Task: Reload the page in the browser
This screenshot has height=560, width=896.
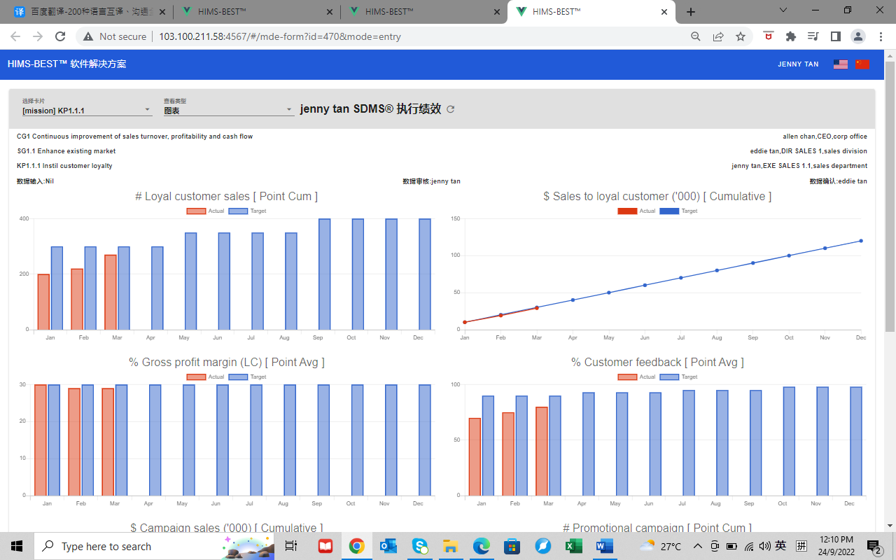Action: (60, 36)
